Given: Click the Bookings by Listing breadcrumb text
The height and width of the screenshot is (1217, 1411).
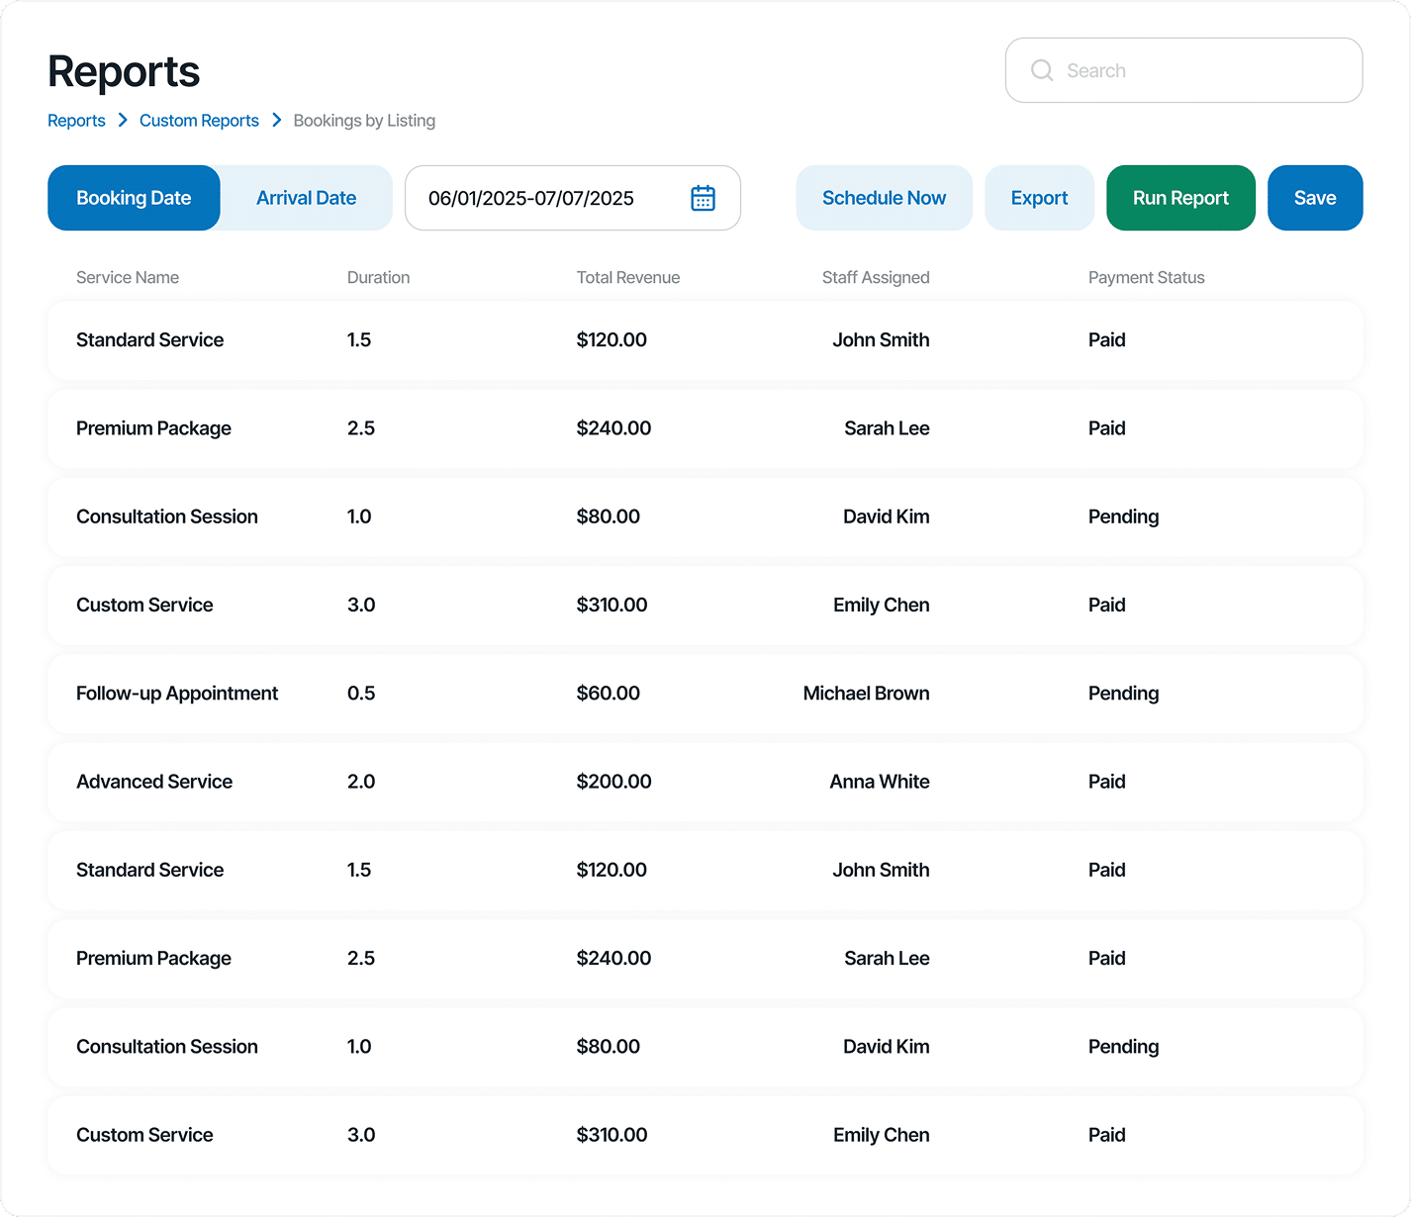Looking at the screenshot, I should tap(364, 121).
